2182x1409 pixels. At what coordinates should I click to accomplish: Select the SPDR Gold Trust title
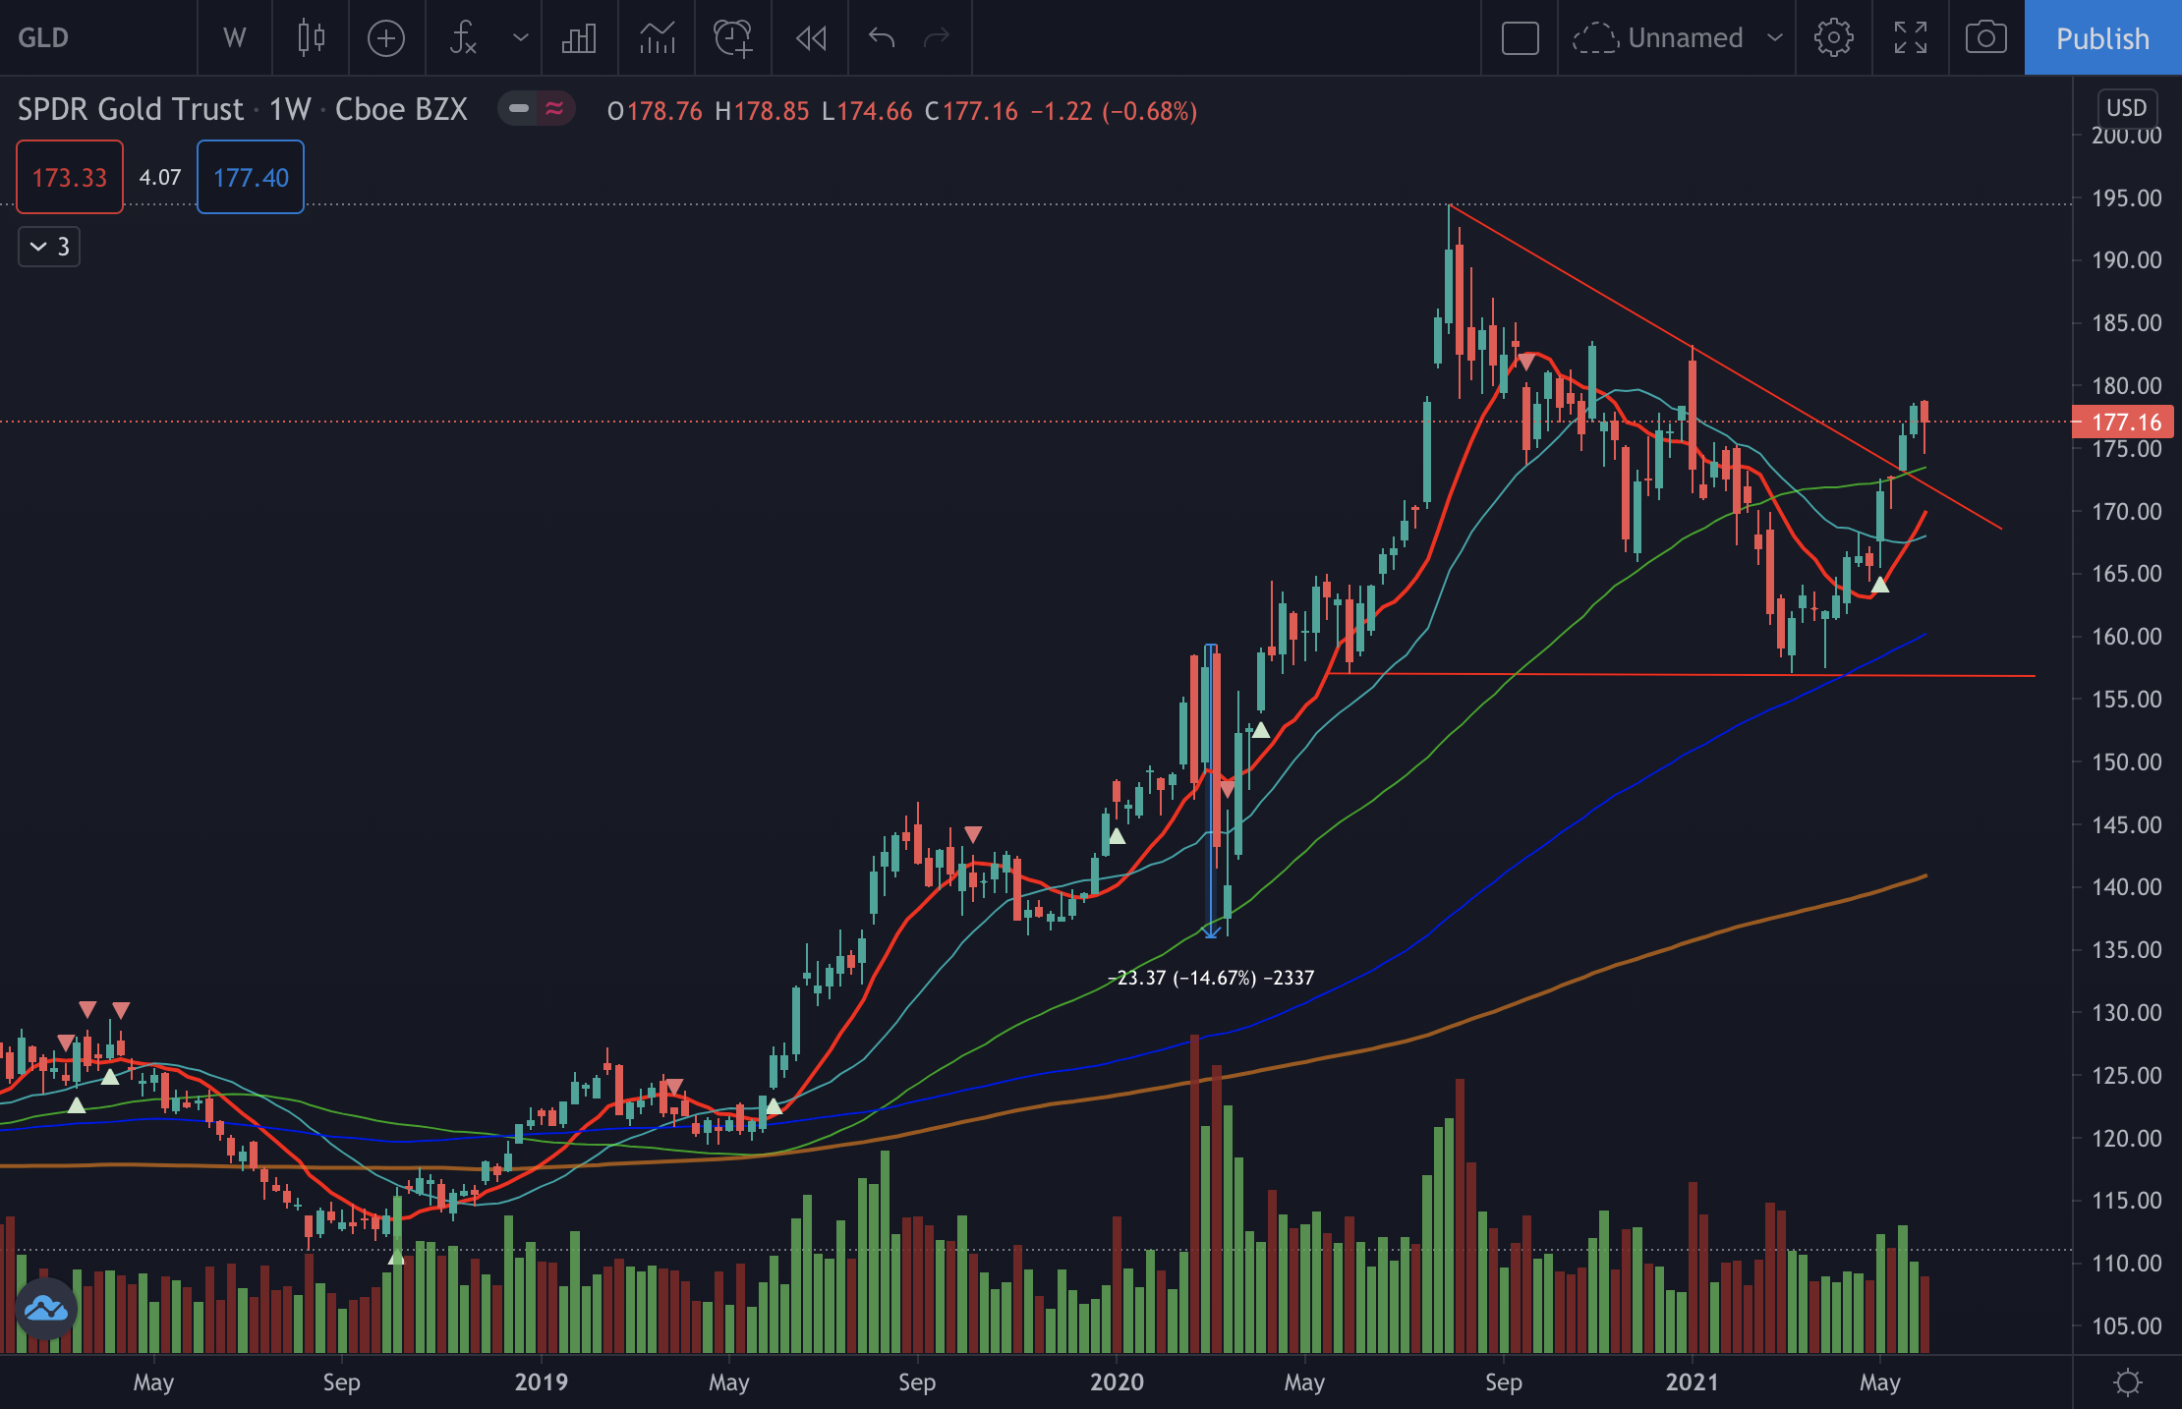pos(130,109)
